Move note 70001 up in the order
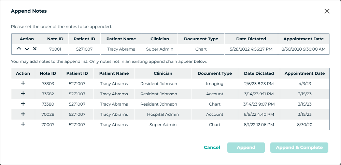 19,49
